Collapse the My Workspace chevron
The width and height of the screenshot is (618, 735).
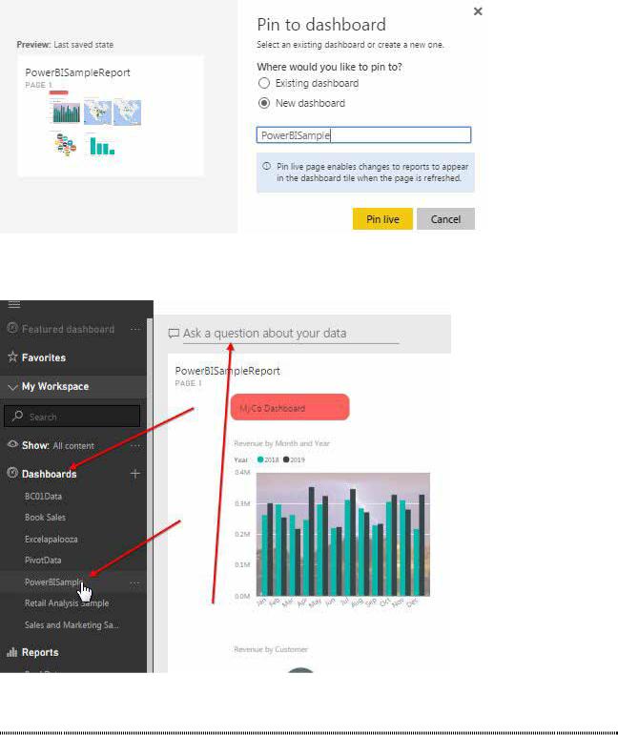click(x=12, y=387)
